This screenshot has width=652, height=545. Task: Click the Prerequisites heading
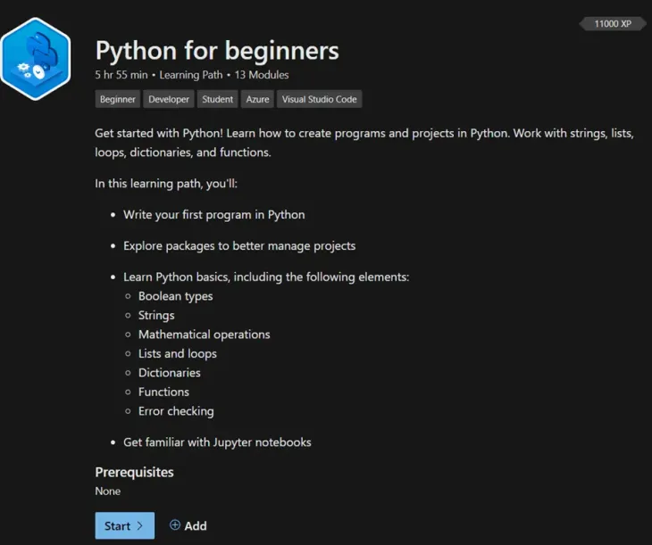point(134,472)
